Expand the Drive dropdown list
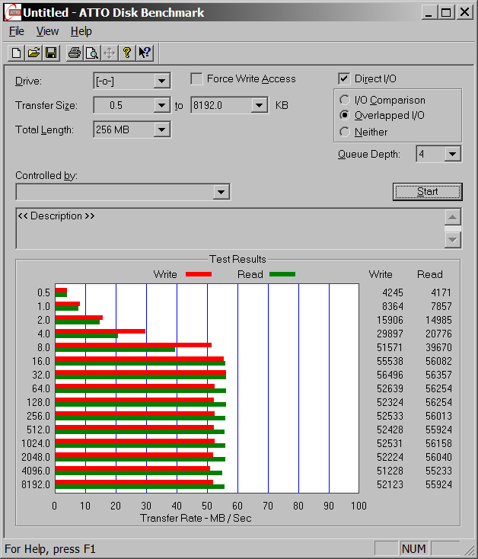 [161, 81]
